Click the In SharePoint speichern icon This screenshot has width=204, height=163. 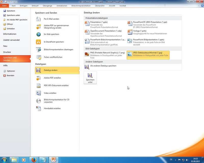click(39, 42)
